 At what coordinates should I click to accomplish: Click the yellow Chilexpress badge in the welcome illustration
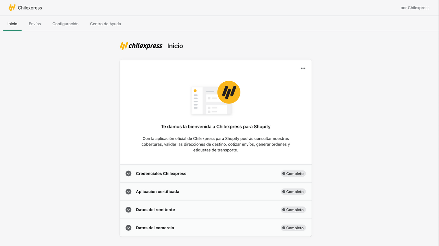click(x=228, y=92)
